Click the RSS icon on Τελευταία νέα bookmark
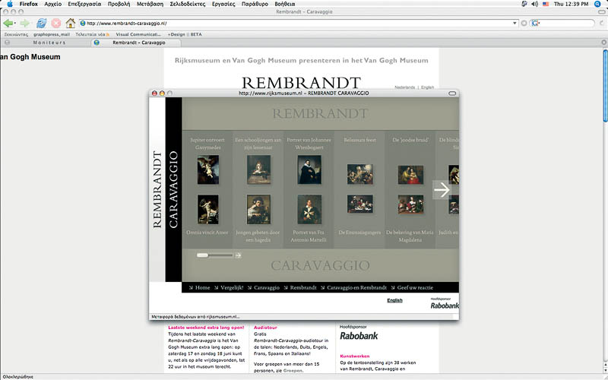The width and height of the screenshot is (608, 380). [108, 34]
